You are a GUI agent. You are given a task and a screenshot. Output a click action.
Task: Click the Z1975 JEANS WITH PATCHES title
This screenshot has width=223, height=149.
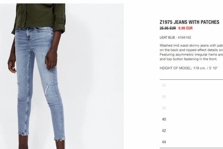[x=189, y=22]
